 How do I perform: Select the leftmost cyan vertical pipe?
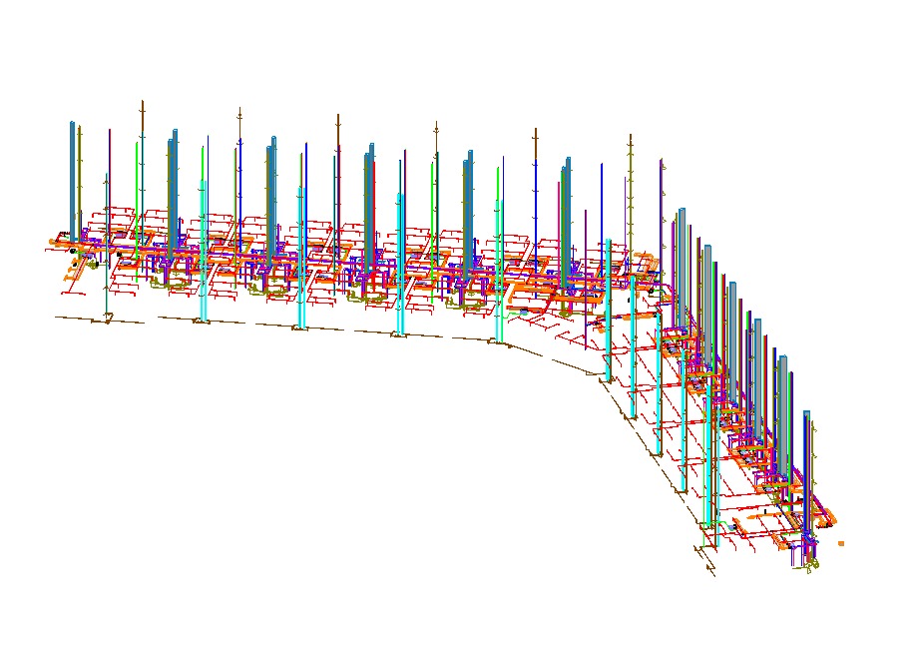(x=203, y=251)
